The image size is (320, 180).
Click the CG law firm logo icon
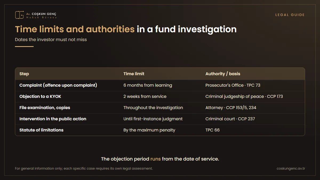point(19,15)
